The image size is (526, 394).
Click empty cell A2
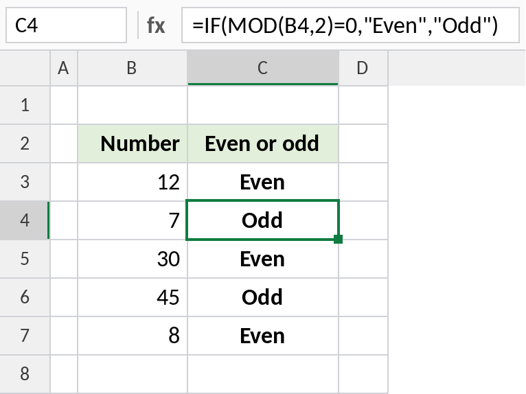point(64,143)
